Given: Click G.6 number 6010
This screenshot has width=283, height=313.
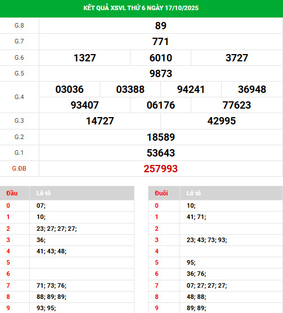Looking at the screenshot, I should (x=161, y=58).
